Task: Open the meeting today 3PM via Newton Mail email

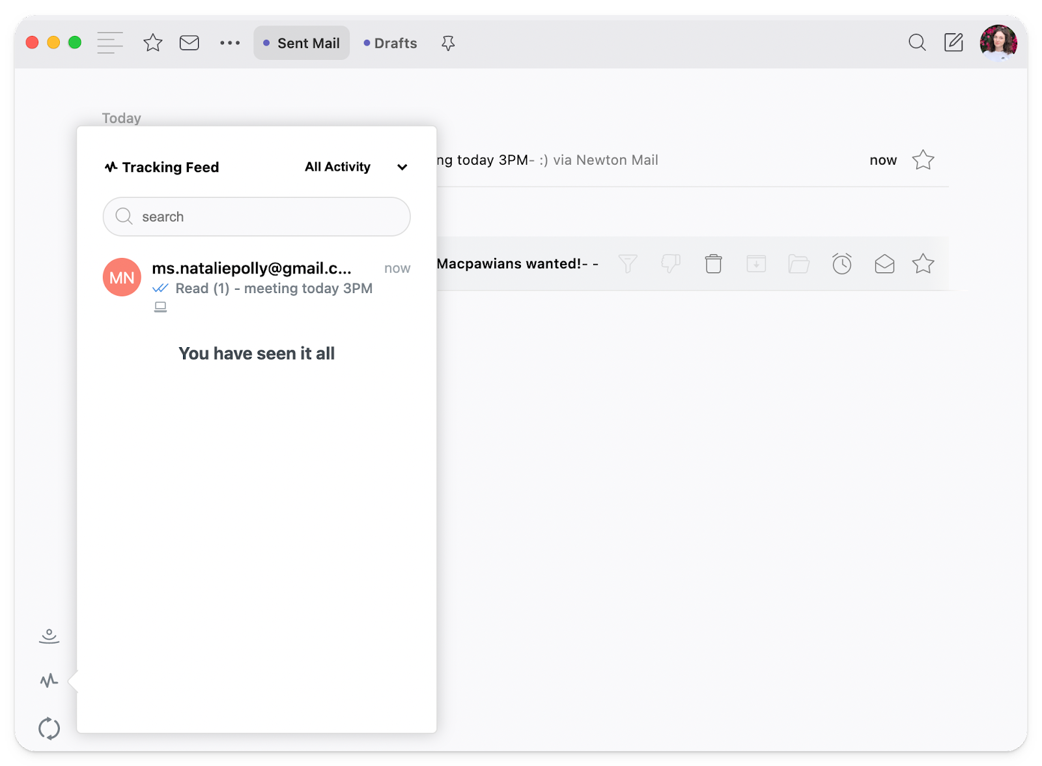Action: 692,160
